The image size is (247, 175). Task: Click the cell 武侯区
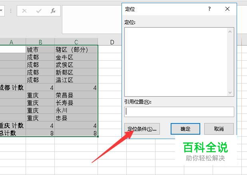point(76,65)
